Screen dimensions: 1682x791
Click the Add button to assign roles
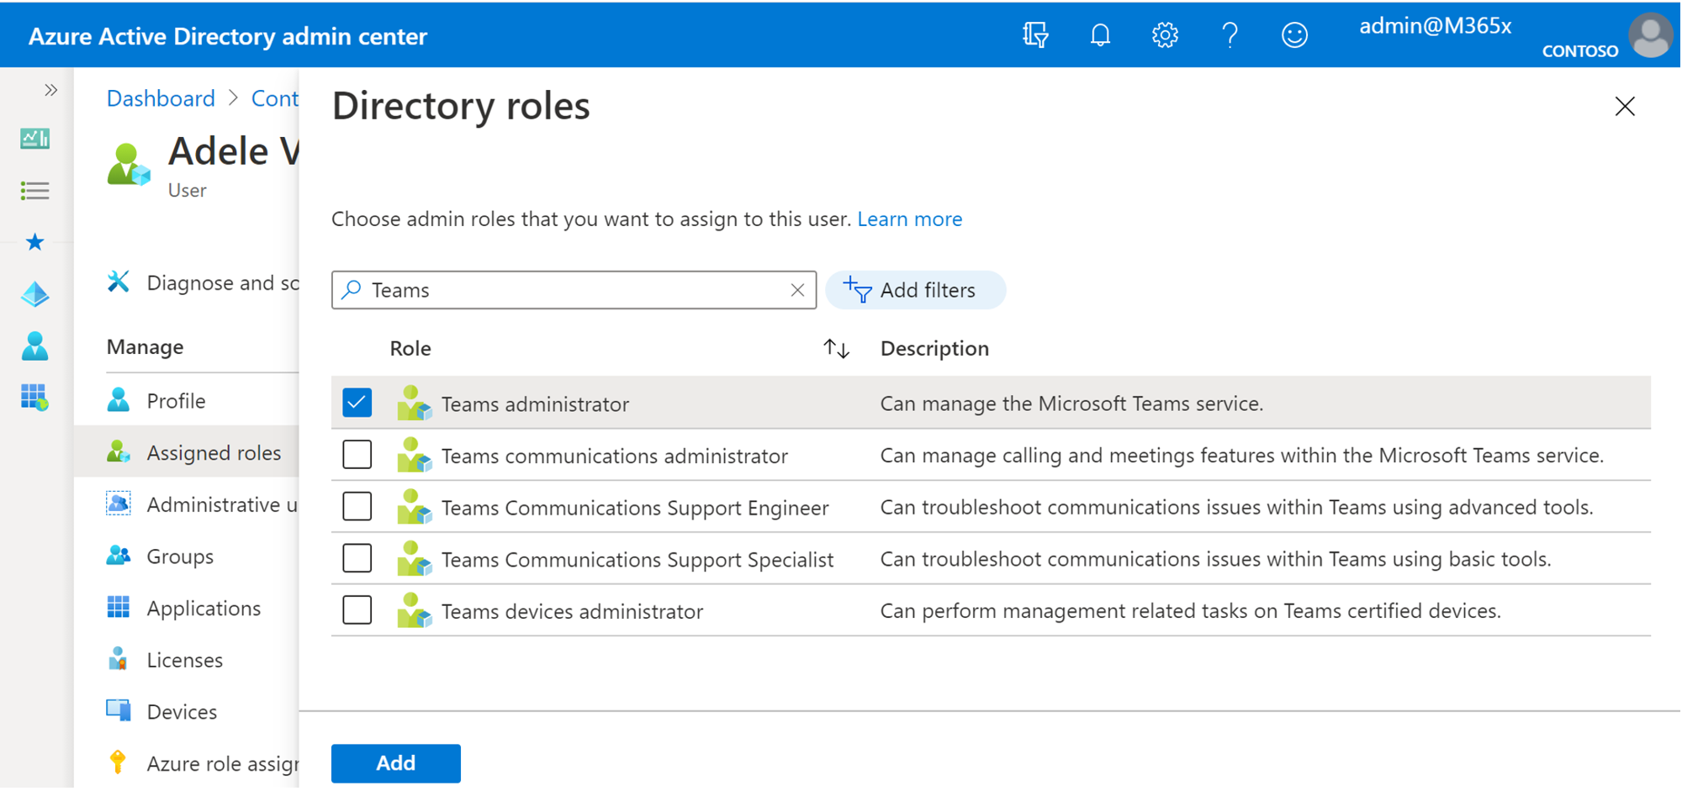click(x=395, y=762)
